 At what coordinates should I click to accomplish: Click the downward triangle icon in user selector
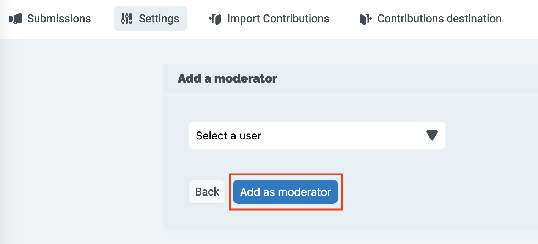pyautogui.click(x=432, y=135)
